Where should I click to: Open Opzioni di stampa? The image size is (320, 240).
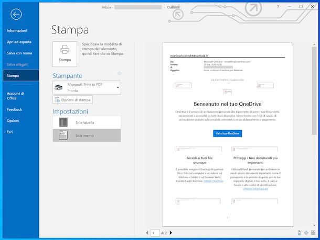pyautogui.click(x=72, y=100)
